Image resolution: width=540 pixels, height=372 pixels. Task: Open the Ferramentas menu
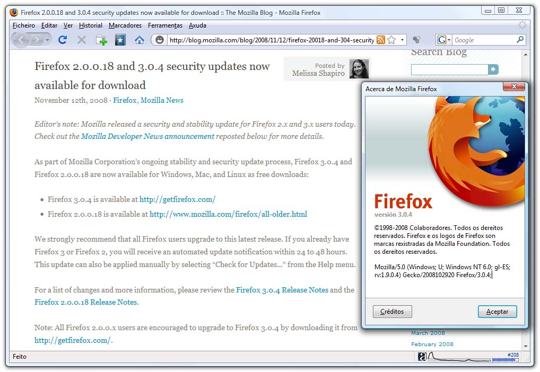coord(166,25)
